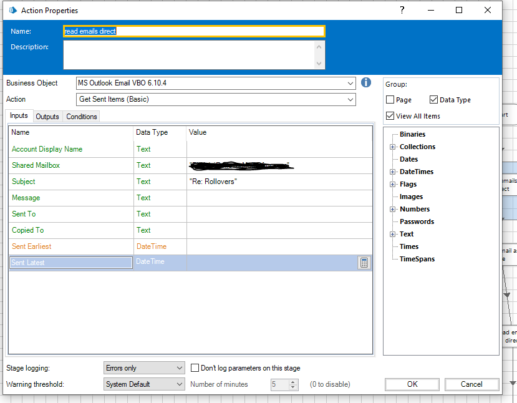
Task: Select the Passwords item in data tree
Action: (417, 221)
